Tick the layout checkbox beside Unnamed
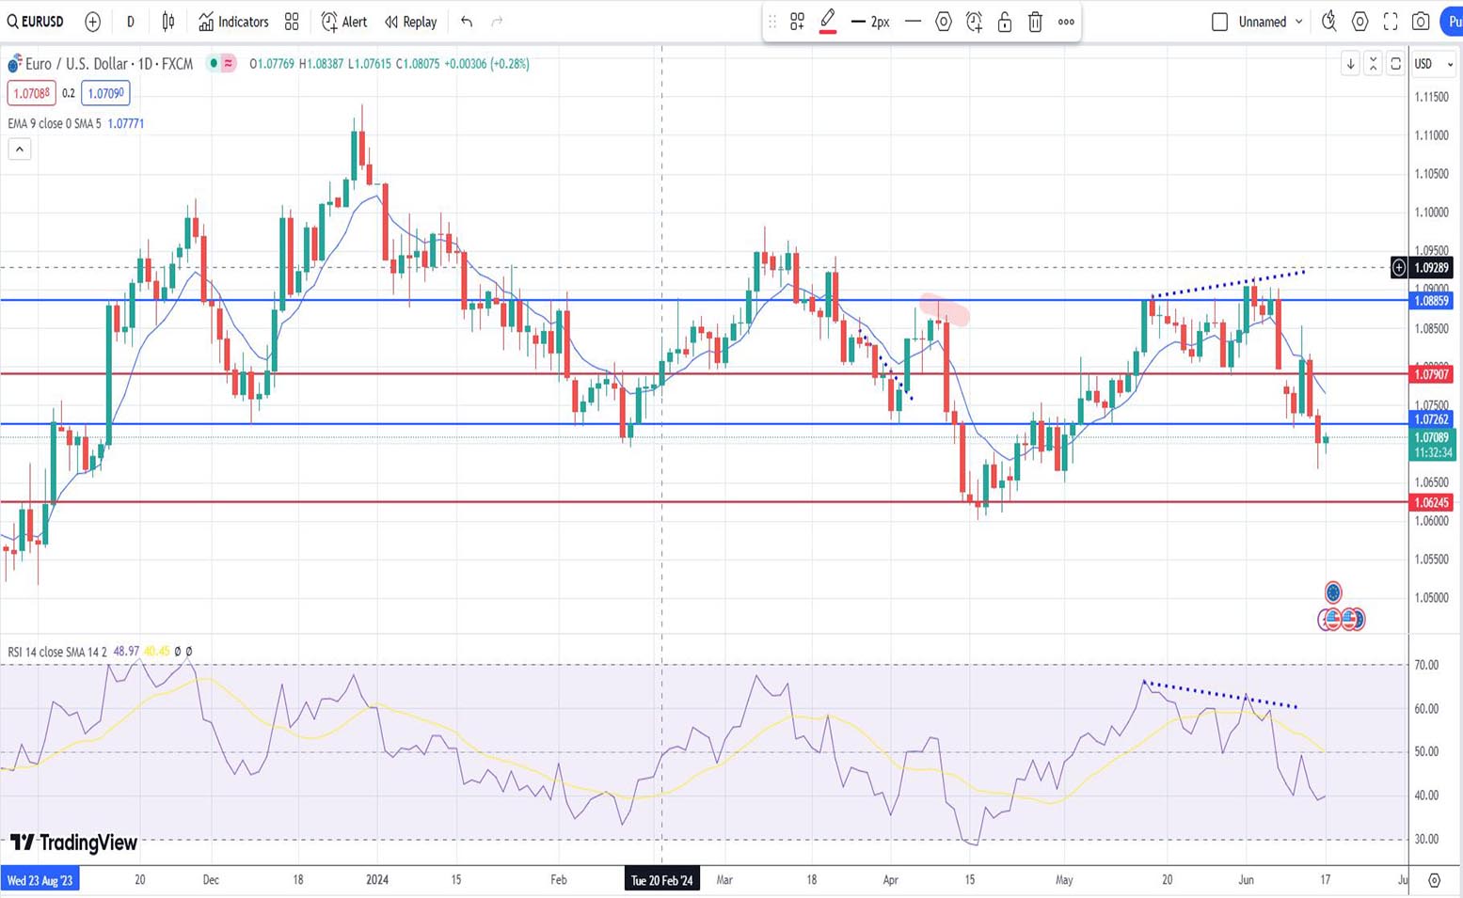 point(1219,22)
